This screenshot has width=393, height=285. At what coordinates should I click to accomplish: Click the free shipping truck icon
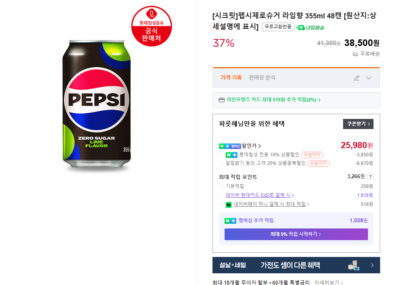coord(355,54)
